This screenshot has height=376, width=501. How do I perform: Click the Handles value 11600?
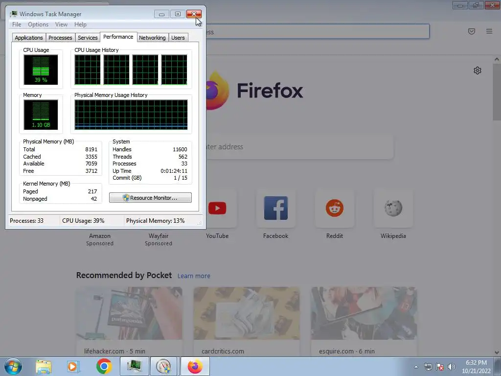[180, 149]
